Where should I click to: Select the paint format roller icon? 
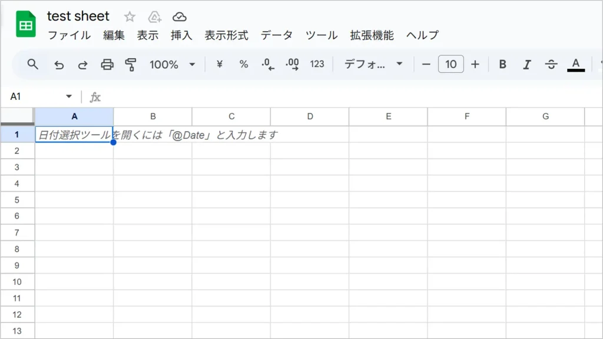click(x=131, y=65)
